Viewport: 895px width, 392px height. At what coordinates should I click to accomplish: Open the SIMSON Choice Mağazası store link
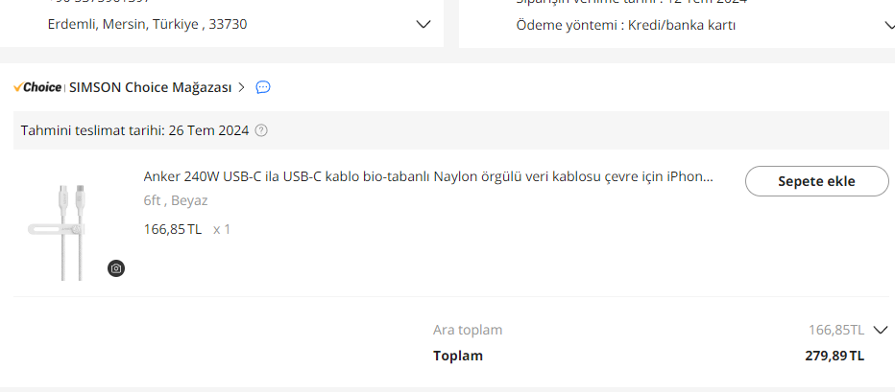coord(151,87)
